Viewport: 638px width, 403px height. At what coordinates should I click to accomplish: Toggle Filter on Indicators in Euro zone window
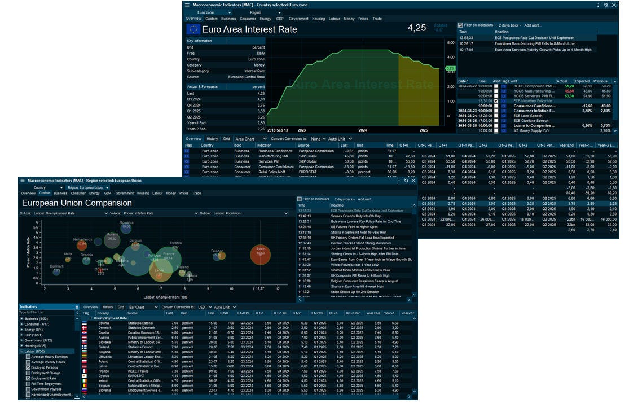coord(461,25)
